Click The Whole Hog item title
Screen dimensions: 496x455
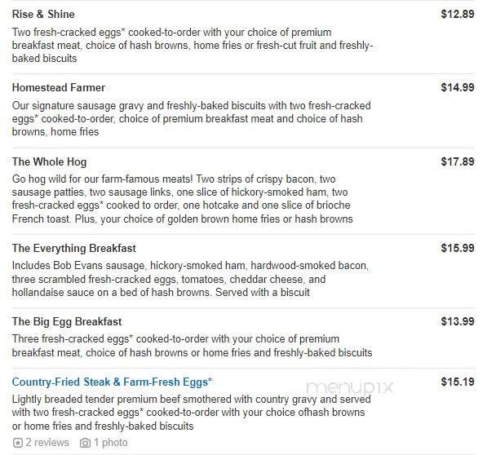tap(49, 161)
